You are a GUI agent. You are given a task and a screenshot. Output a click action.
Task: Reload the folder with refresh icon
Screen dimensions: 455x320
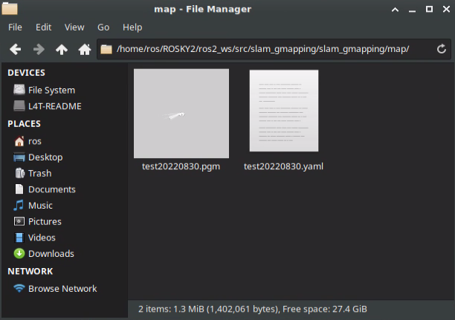(442, 49)
